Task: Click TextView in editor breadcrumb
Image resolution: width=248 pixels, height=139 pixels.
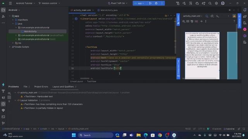Action: tap(91, 81)
